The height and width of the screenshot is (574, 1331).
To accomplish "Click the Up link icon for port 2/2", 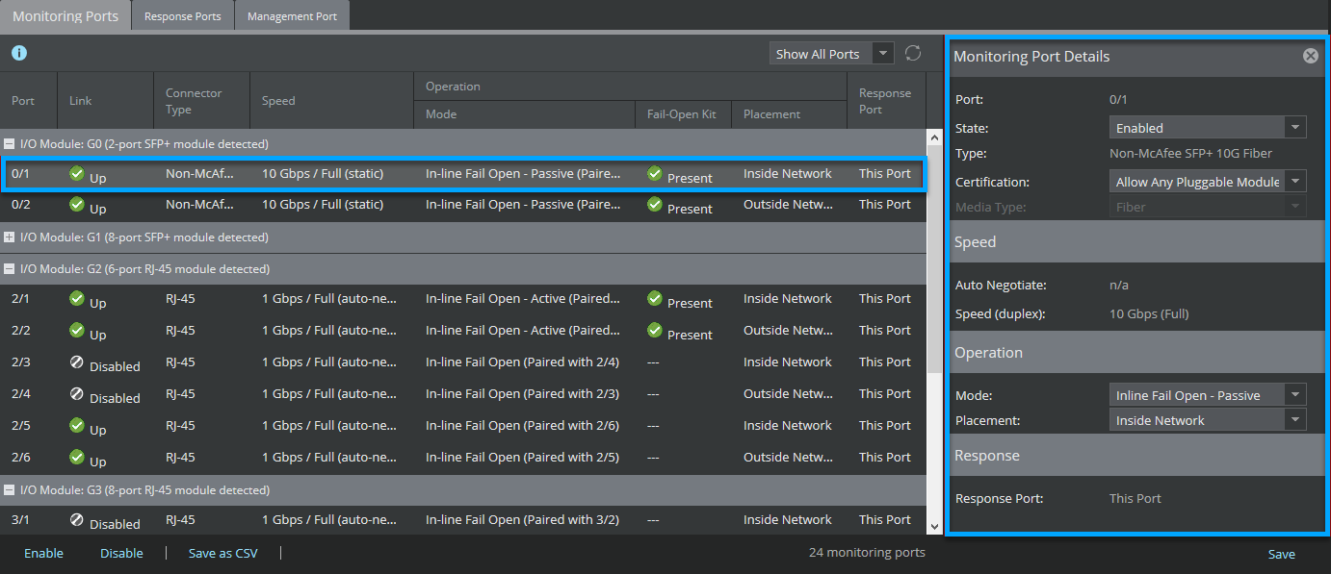I will coord(77,331).
